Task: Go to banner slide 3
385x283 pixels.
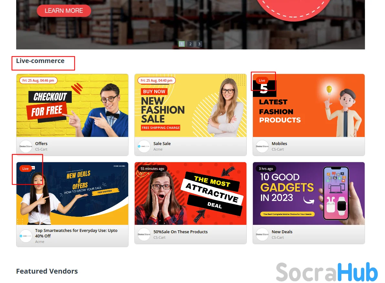Action: 199,44
